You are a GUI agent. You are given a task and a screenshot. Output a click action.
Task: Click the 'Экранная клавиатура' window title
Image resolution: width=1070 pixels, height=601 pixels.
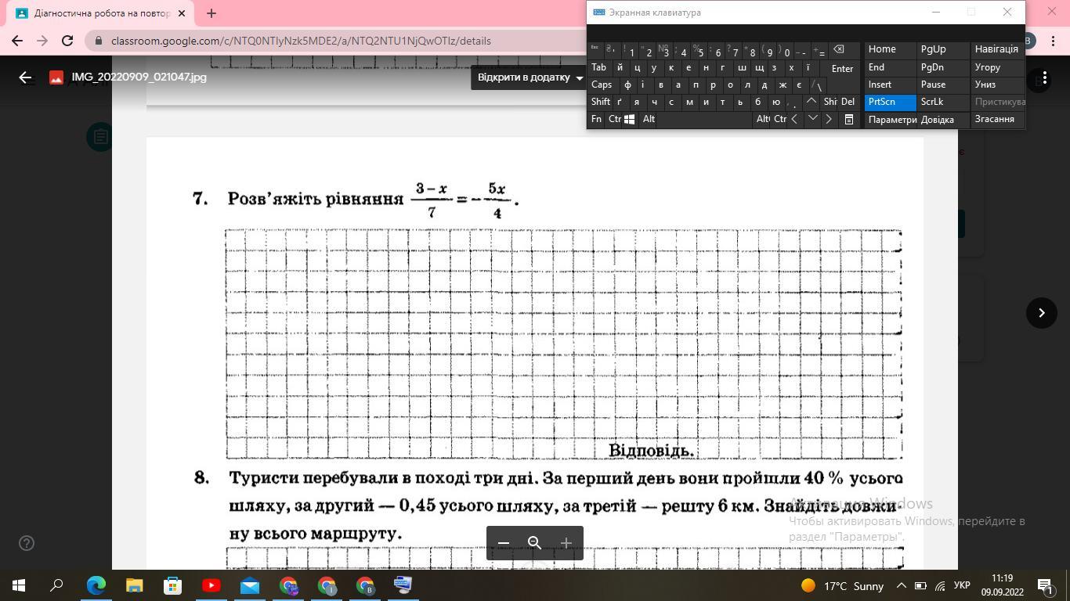tap(655, 13)
